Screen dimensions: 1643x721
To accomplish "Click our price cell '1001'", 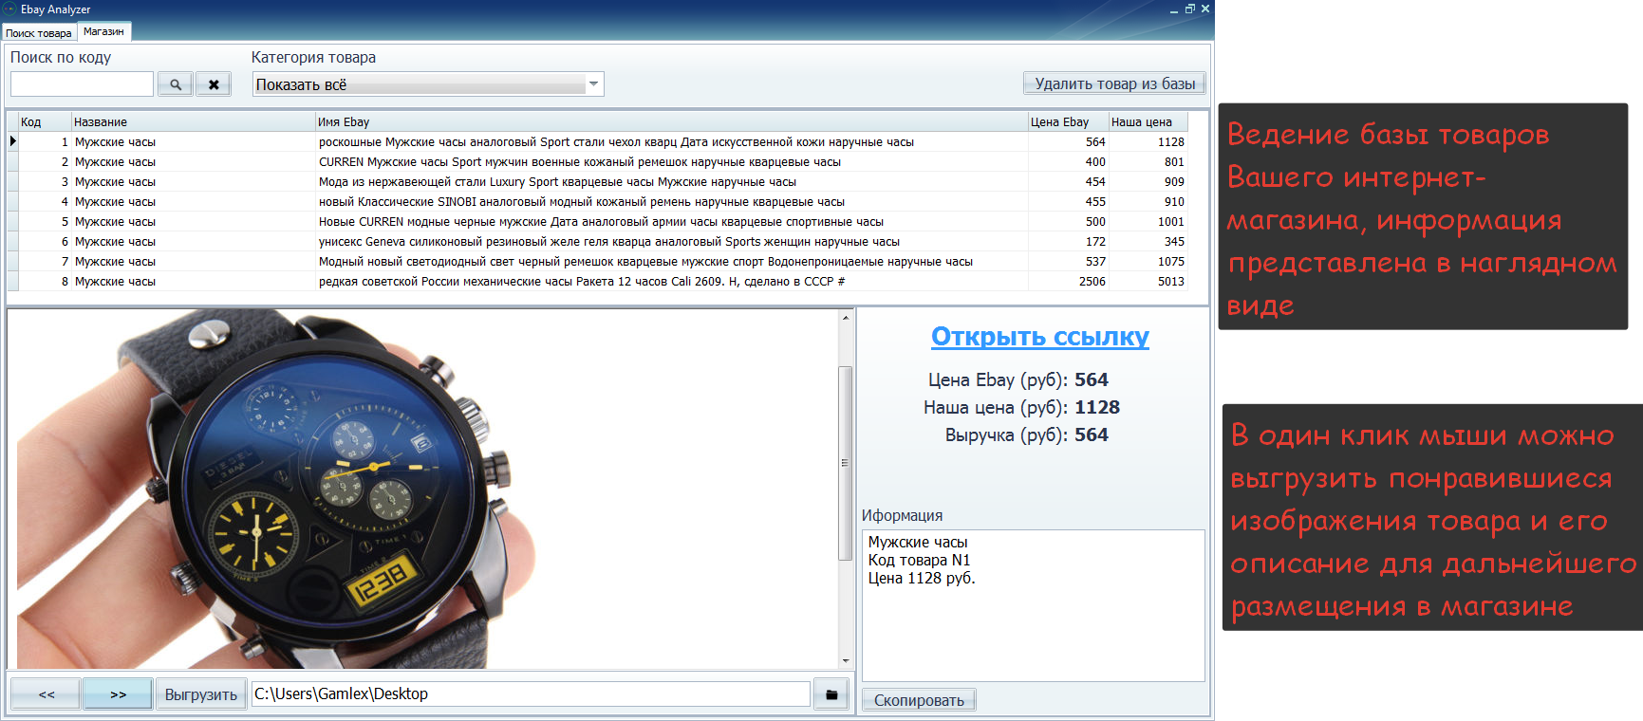I will [1148, 222].
